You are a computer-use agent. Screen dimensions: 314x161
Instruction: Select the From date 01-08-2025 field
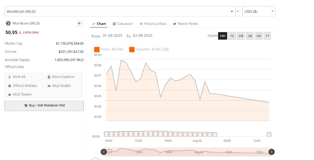pyautogui.click(x=112, y=36)
